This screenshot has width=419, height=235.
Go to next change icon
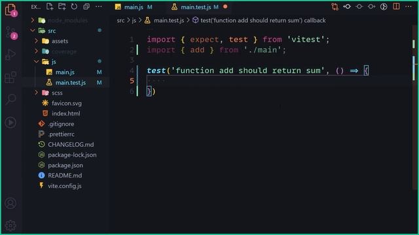click(x=371, y=7)
